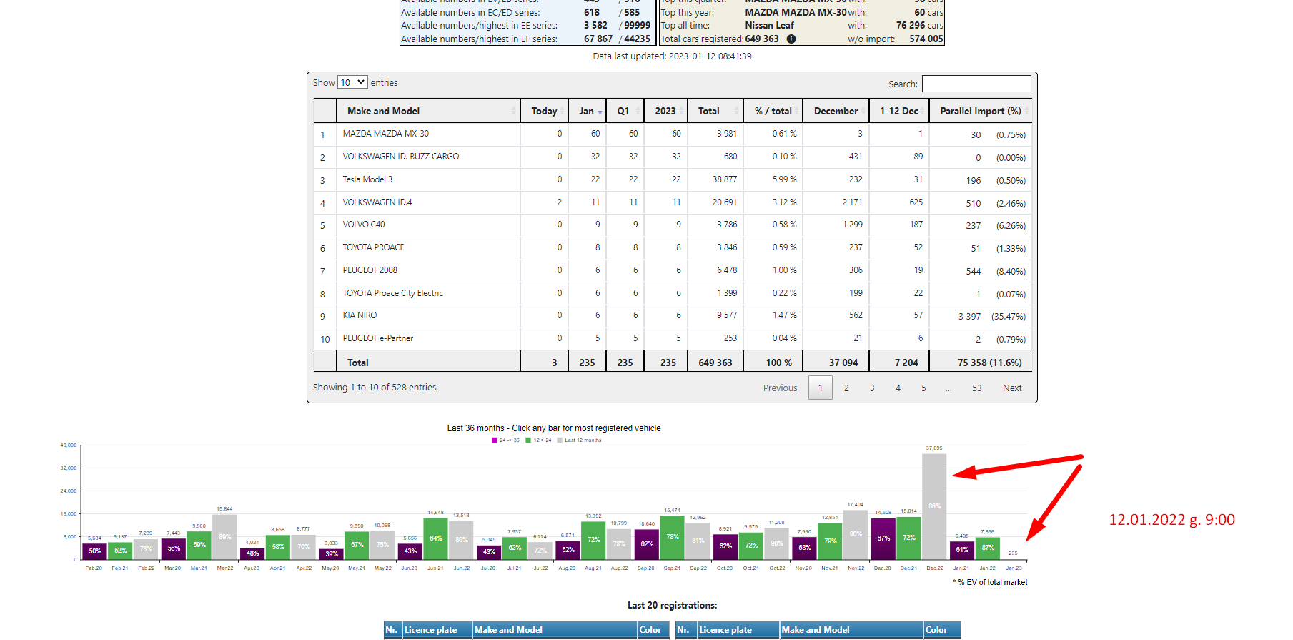This screenshot has width=1293, height=640.
Task: Click the Dec.20 bar showing 14,508
Action: [x=883, y=538]
